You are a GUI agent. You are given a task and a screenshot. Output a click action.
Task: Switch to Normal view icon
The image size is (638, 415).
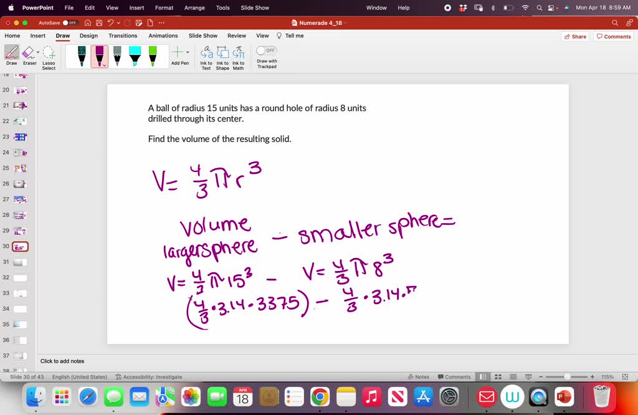pyautogui.click(x=483, y=377)
